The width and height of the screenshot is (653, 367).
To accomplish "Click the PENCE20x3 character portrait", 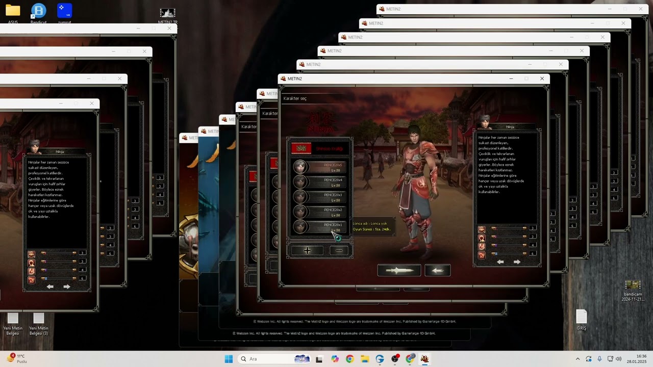I will point(300,197).
